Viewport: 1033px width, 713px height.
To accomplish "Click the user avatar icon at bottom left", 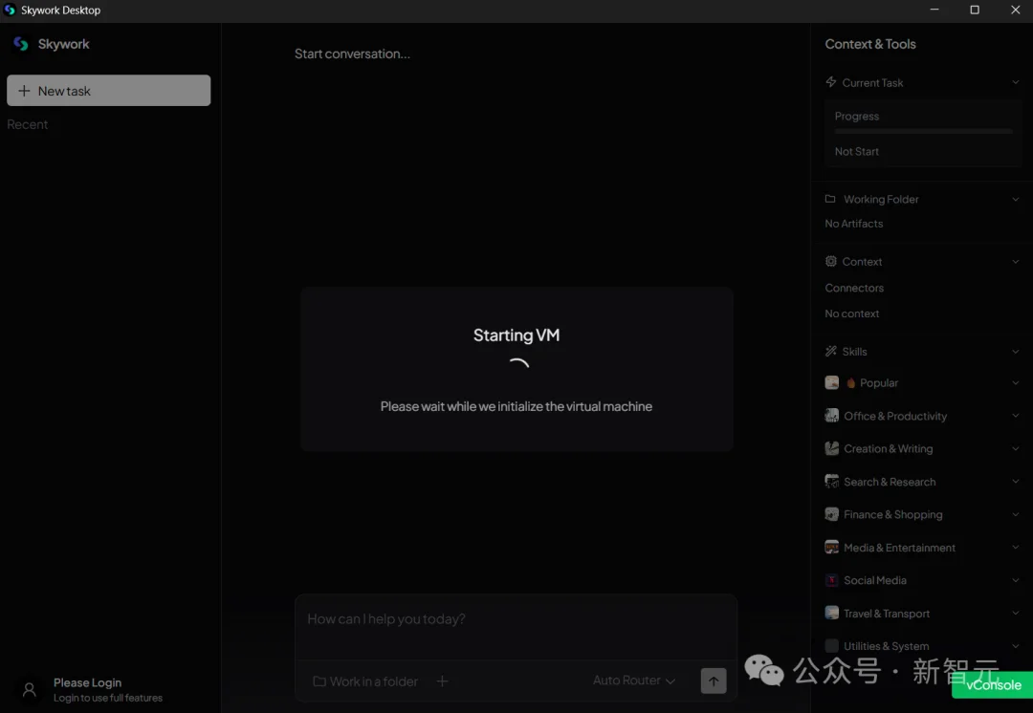I will tap(29, 689).
